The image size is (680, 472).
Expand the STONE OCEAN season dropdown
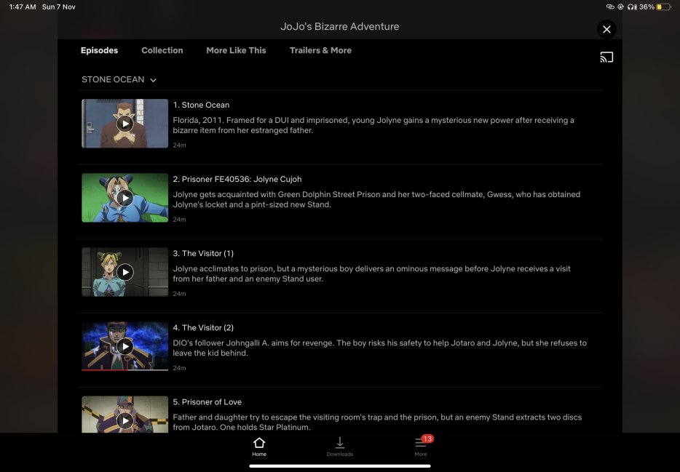point(119,80)
